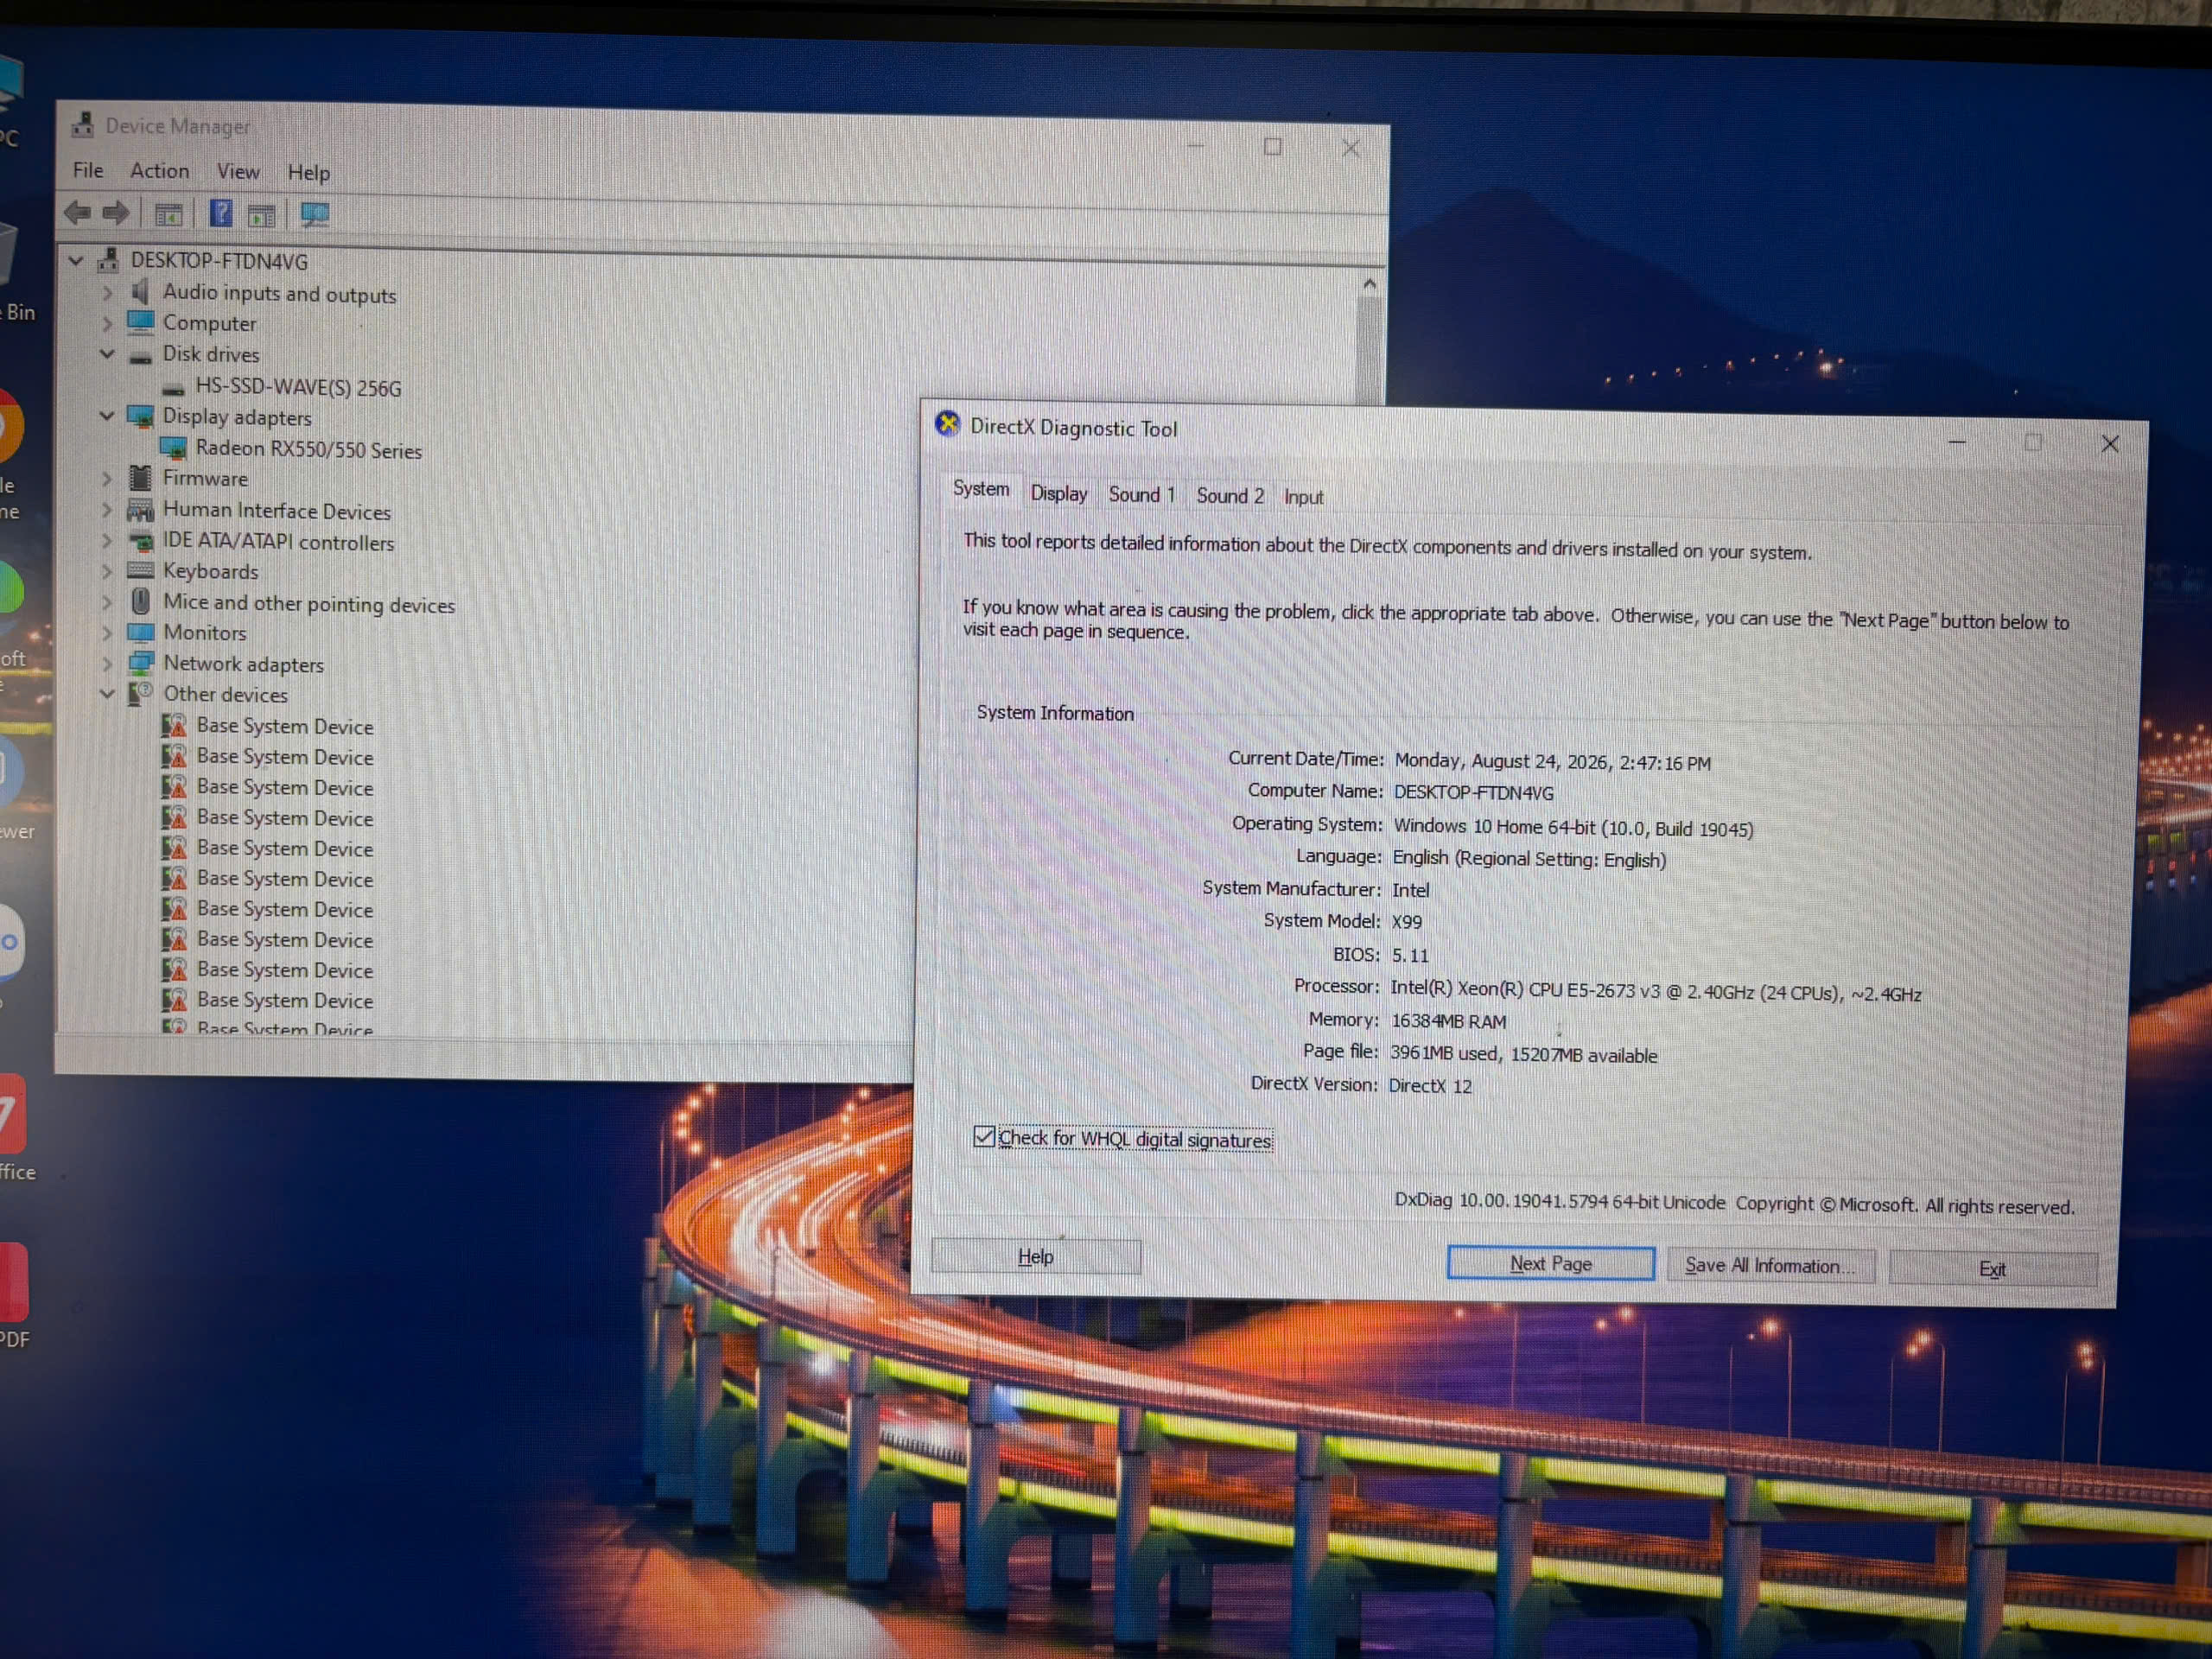Click the Show/Hide Console Tree toolbar icon
The height and width of the screenshot is (1659, 2212).
(x=168, y=214)
